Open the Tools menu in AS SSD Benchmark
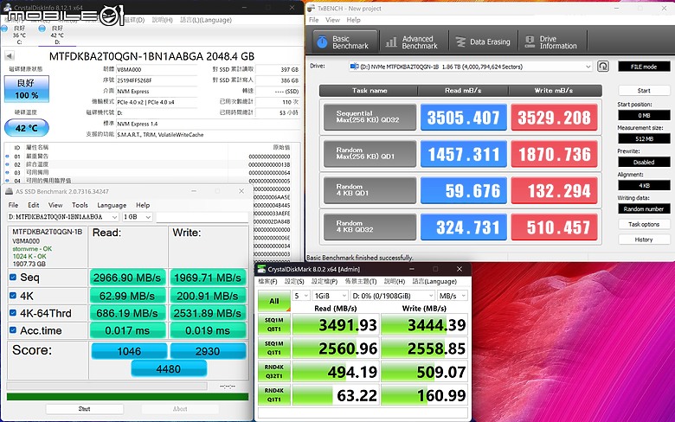The width and height of the screenshot is (675, 422). pos(80,205)
